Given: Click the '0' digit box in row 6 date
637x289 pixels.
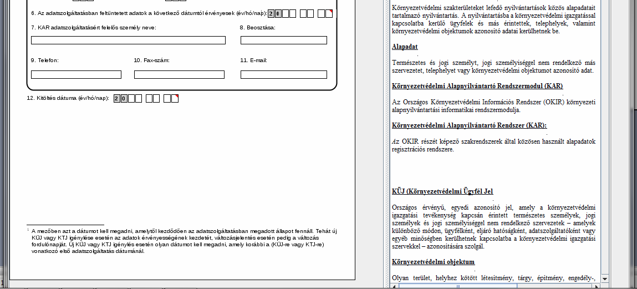Looking at the screenshot, I should point(278,14).
